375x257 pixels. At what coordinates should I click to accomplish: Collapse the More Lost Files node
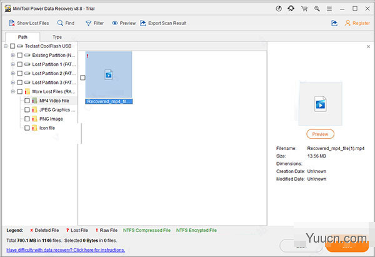[x=12, y=92]
